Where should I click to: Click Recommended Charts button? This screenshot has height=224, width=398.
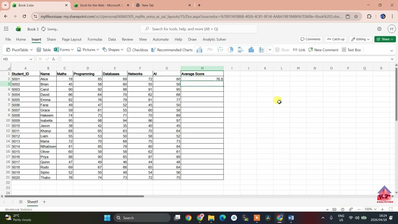coord(172,50)
